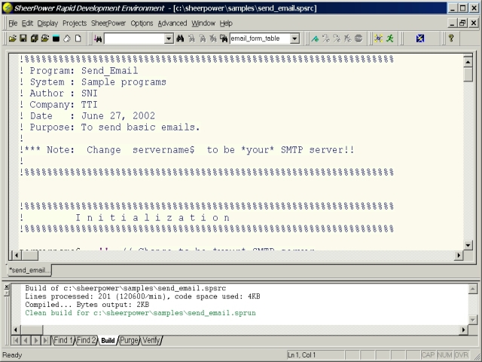Click the Save floppy disk icon

tap(23, 38)
